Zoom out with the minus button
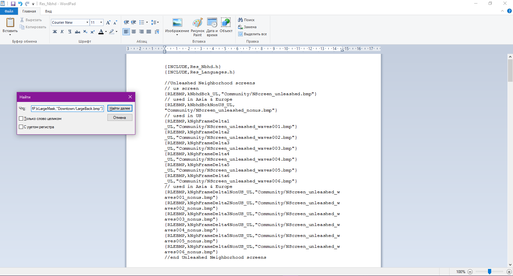Image resolution: width=513 pixels, height=276 pixels. [470, 272]
